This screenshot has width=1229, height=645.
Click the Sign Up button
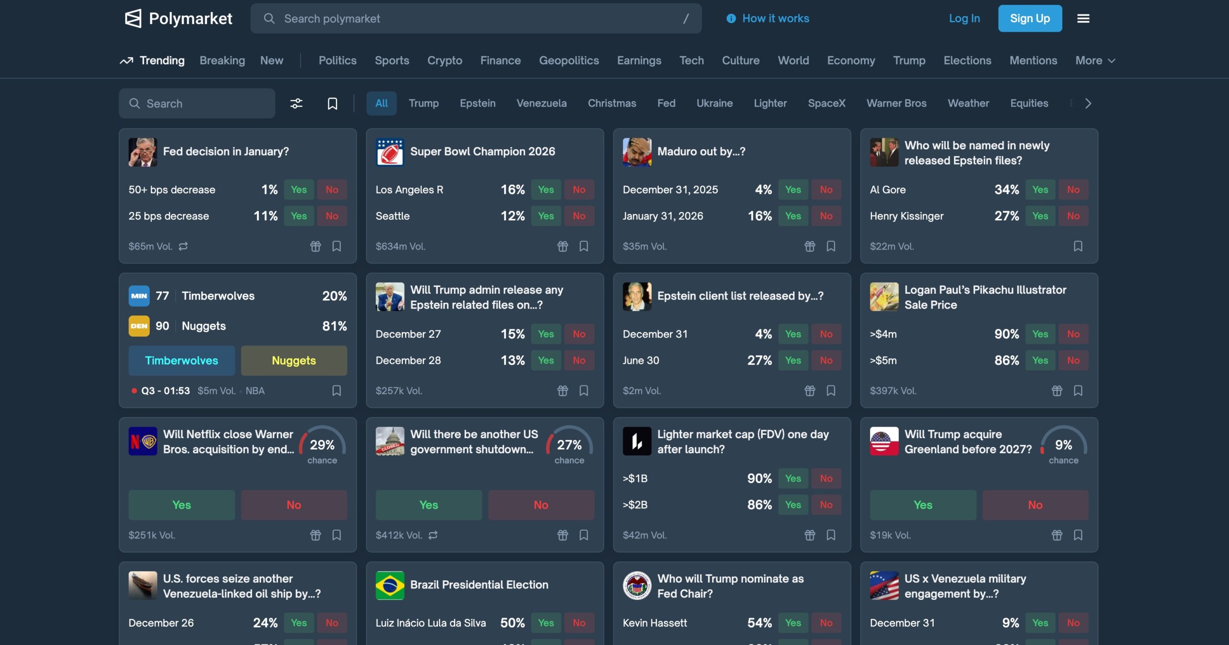pyautogui.click(x=1030, y=18)
